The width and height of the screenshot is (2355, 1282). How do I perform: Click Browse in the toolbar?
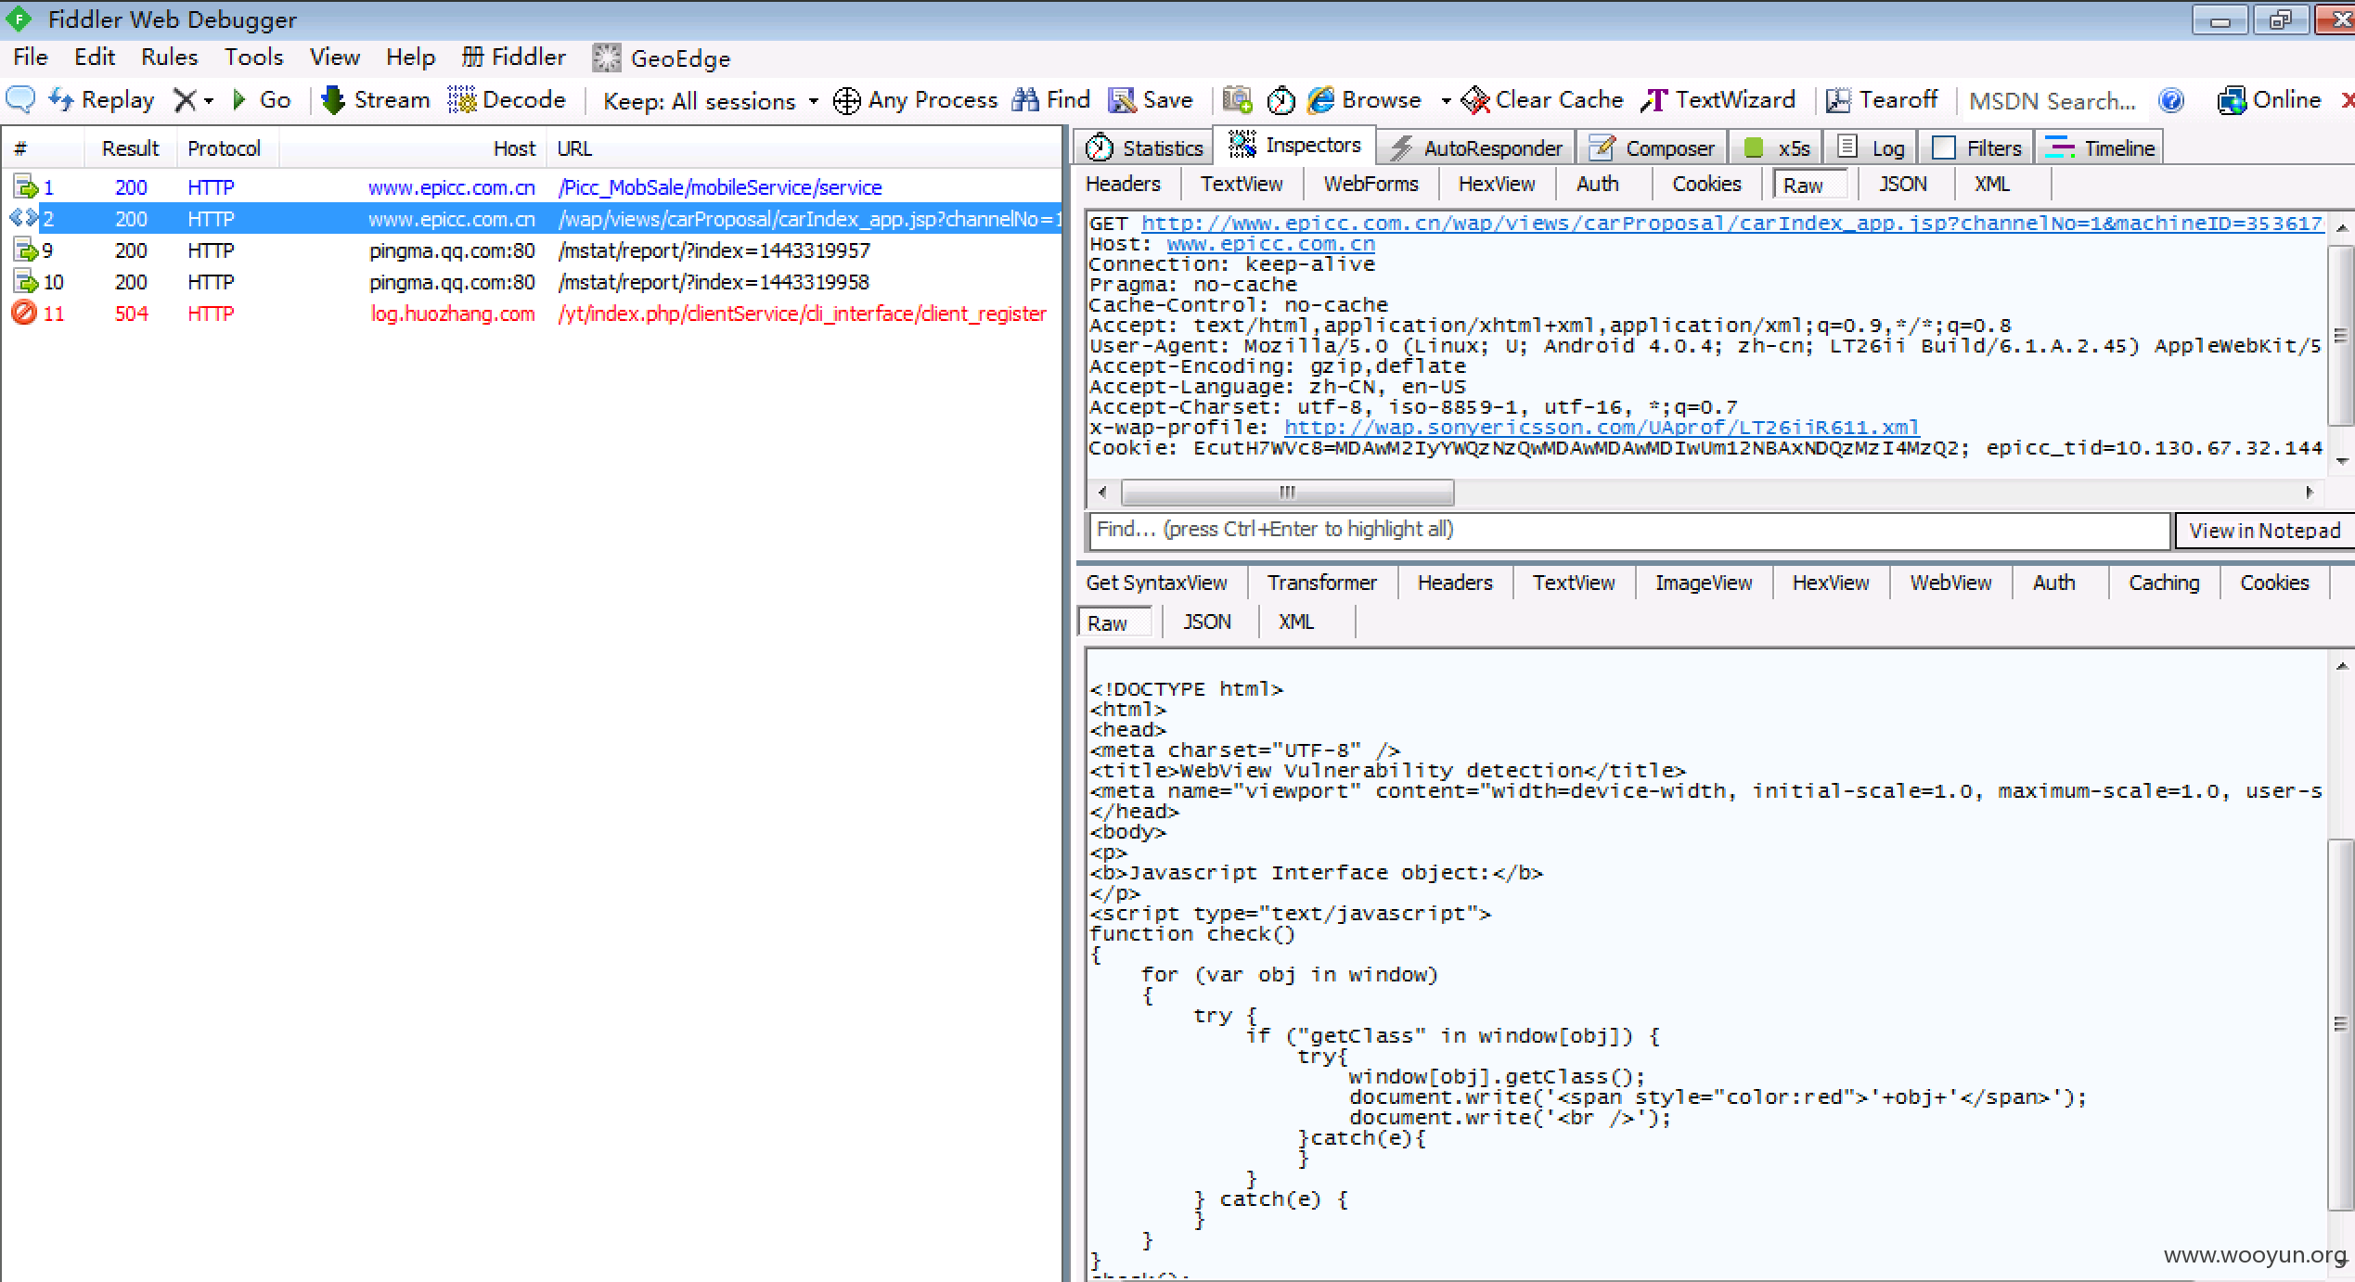[1365, 99]
